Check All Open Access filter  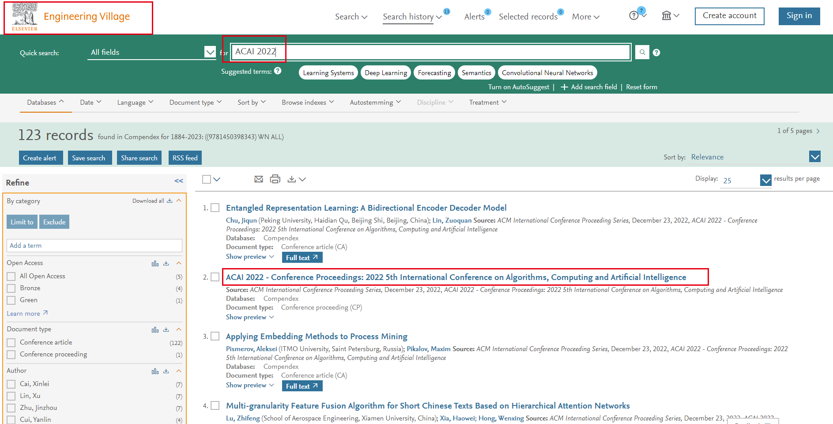[x=11, y=276]
